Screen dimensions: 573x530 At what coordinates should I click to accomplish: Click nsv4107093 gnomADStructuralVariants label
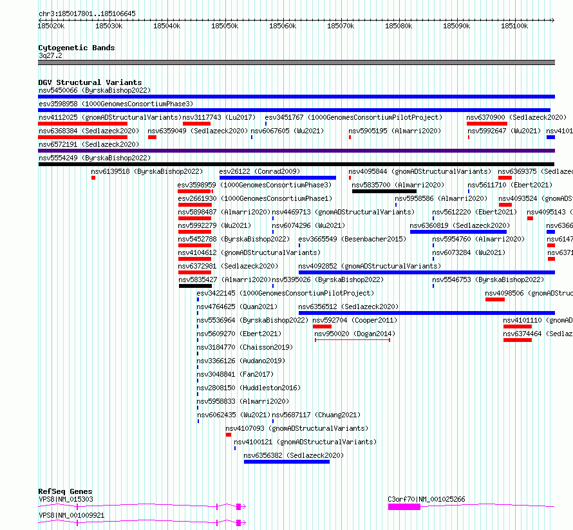(x=297, y=428)
